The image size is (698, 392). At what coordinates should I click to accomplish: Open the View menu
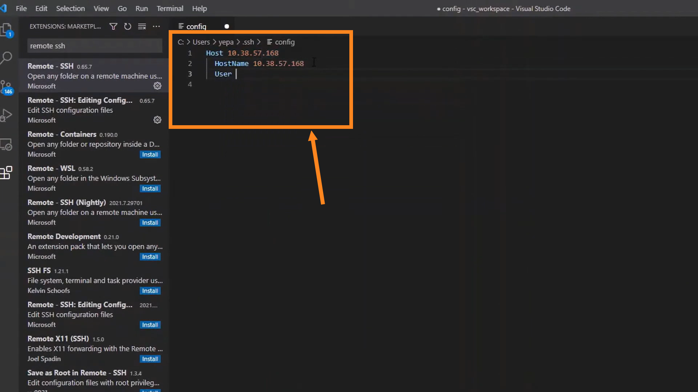(101, 8)
